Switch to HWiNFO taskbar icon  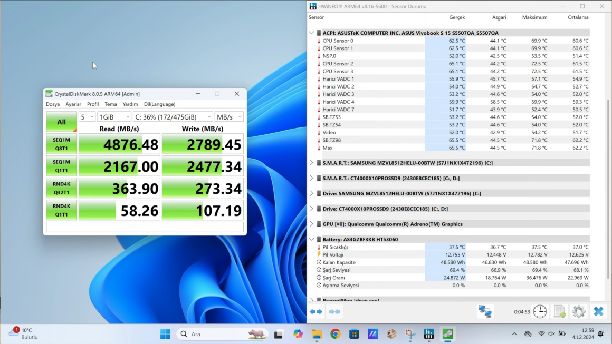tap(429, 334)
